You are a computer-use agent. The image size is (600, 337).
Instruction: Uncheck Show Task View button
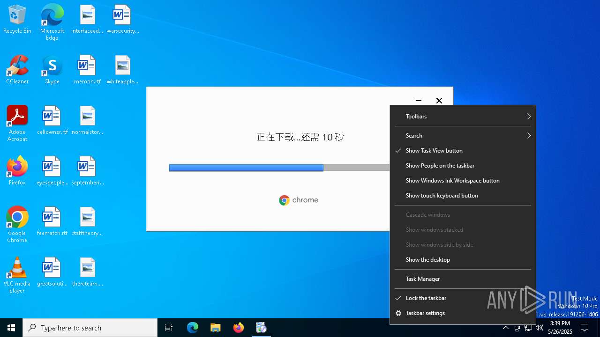pos(463,151)
